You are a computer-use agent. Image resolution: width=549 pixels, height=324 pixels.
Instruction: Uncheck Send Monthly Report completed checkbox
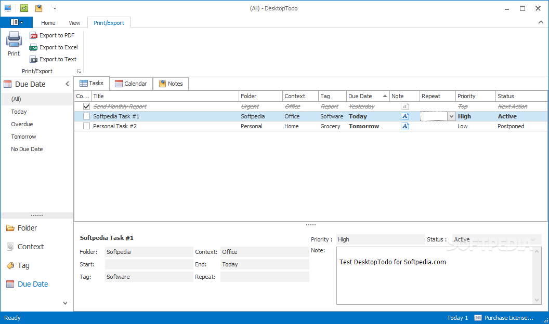[x=86, y=106]
